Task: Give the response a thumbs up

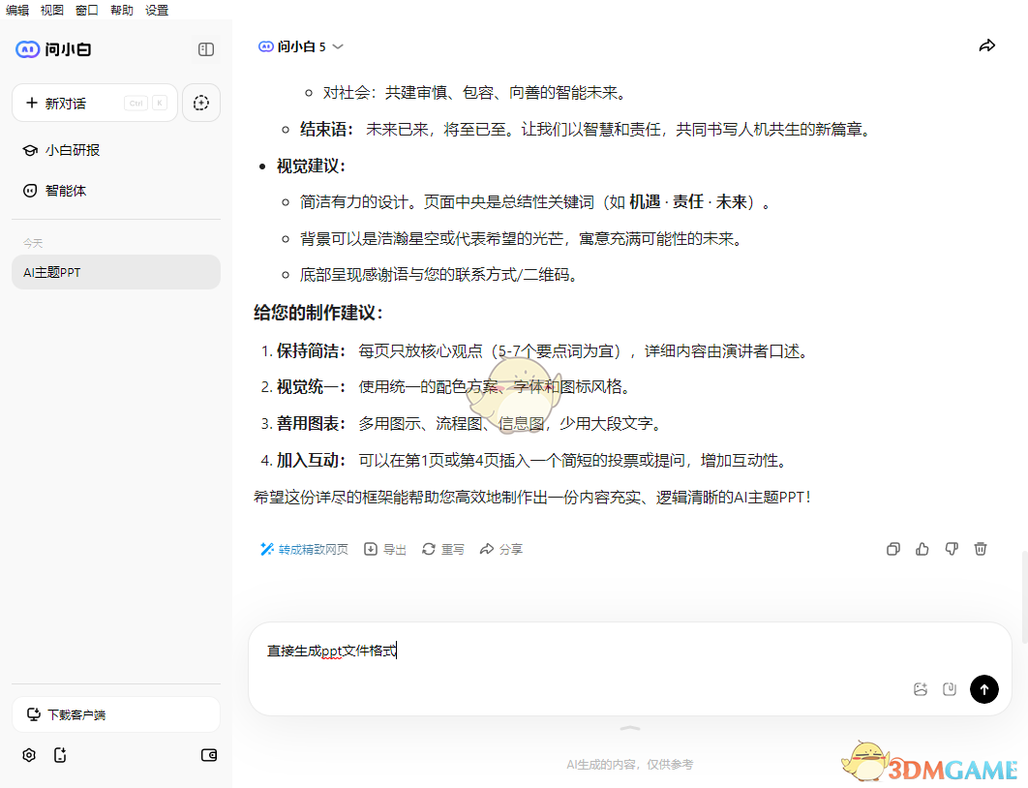Action: click(922, 549)
